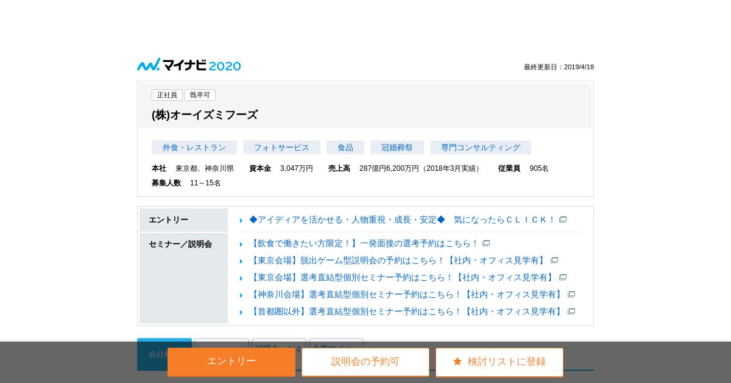Click company name (株)オーイズミフーズ
731x383 pixels.
point(205,115)
